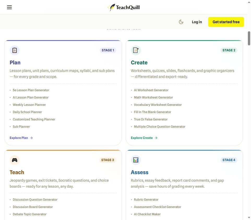Open Discussion Question Generator
The width and height of the screenshot is (251, 220).
pyautogui.click(x=35, y=199)
